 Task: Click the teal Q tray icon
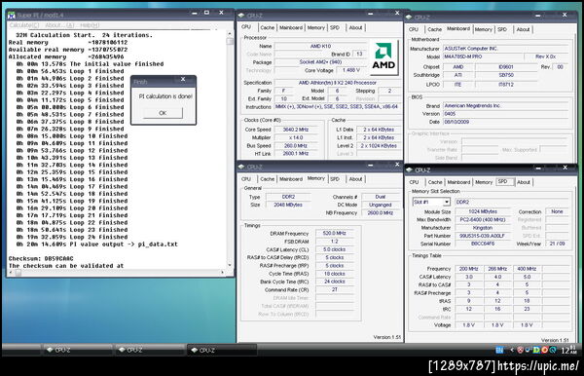(x=553, y=350)
